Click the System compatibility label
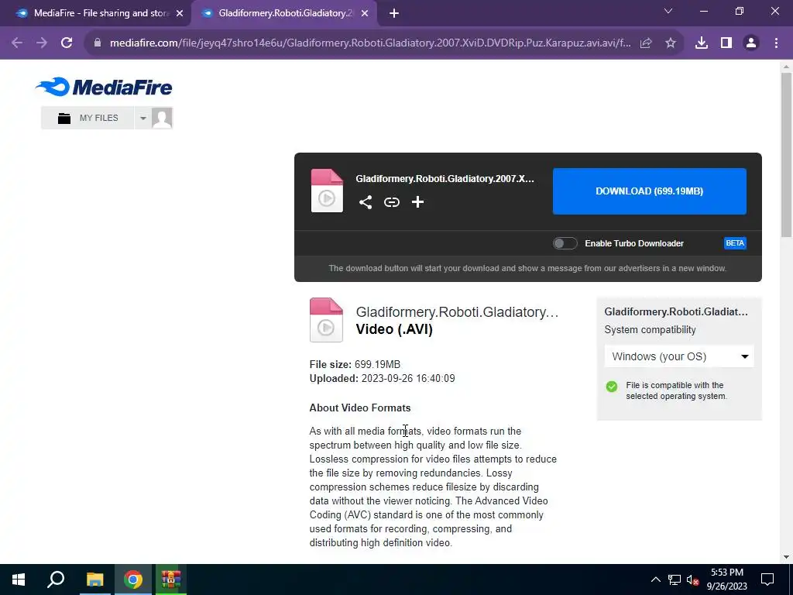This screenshot has height=595, width=793. (651, 330)
